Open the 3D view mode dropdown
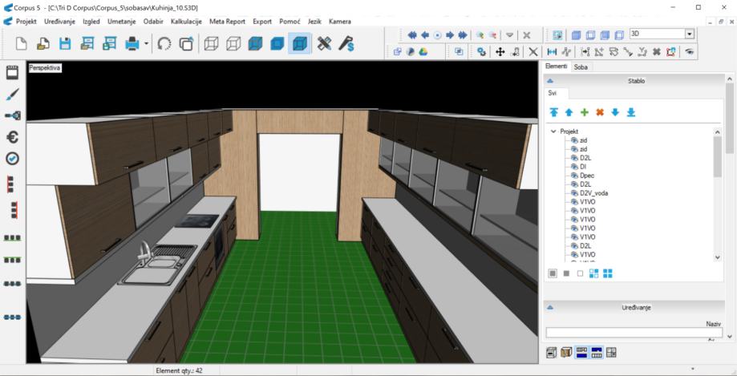 tap(689, 34)
